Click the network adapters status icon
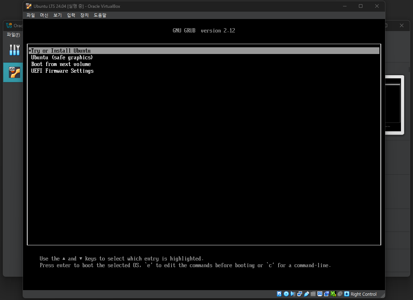 pos(300,294)
